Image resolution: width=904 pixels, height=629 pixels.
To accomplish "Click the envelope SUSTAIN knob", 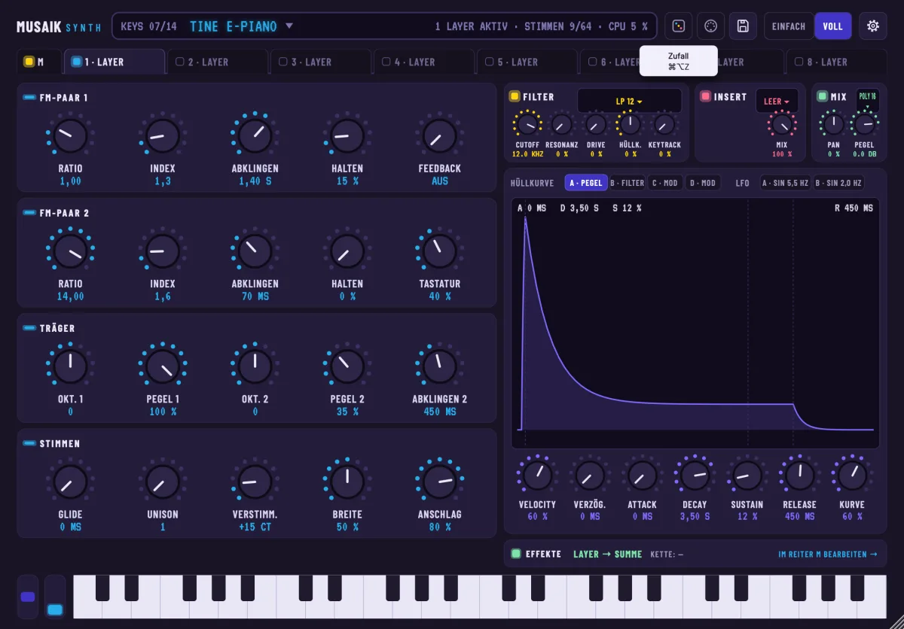I will tap(747, 476).
